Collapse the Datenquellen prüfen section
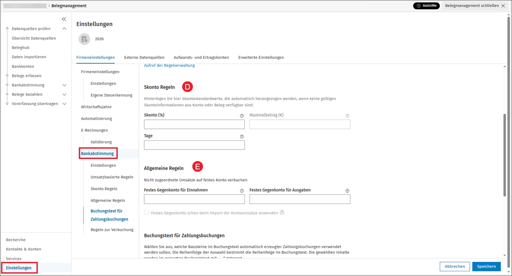 pos(64,29)
